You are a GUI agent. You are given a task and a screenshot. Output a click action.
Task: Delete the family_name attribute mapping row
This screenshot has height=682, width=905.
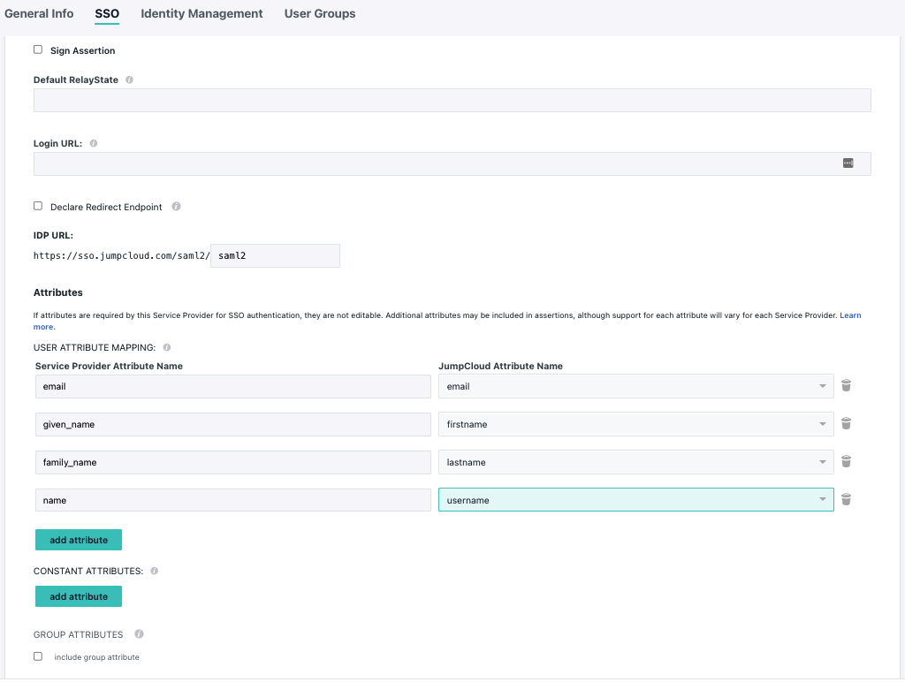(x=846, y=462)
